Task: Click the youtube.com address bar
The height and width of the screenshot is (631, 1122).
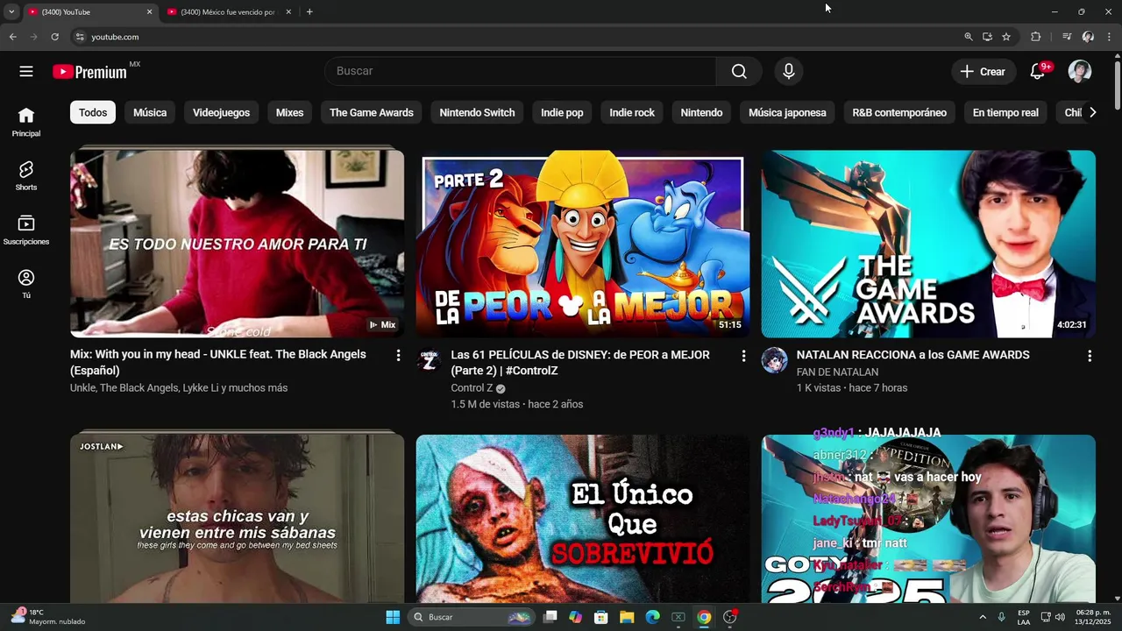Action: 517,37
